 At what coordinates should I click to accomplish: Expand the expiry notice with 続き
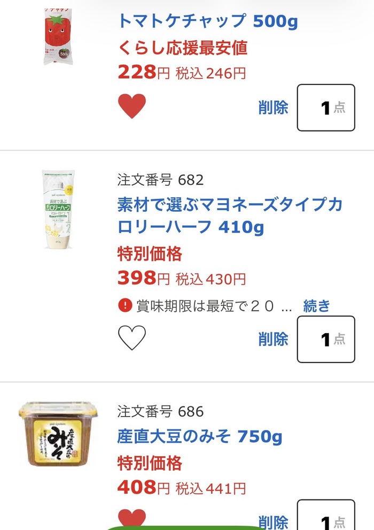pos(316,306)
